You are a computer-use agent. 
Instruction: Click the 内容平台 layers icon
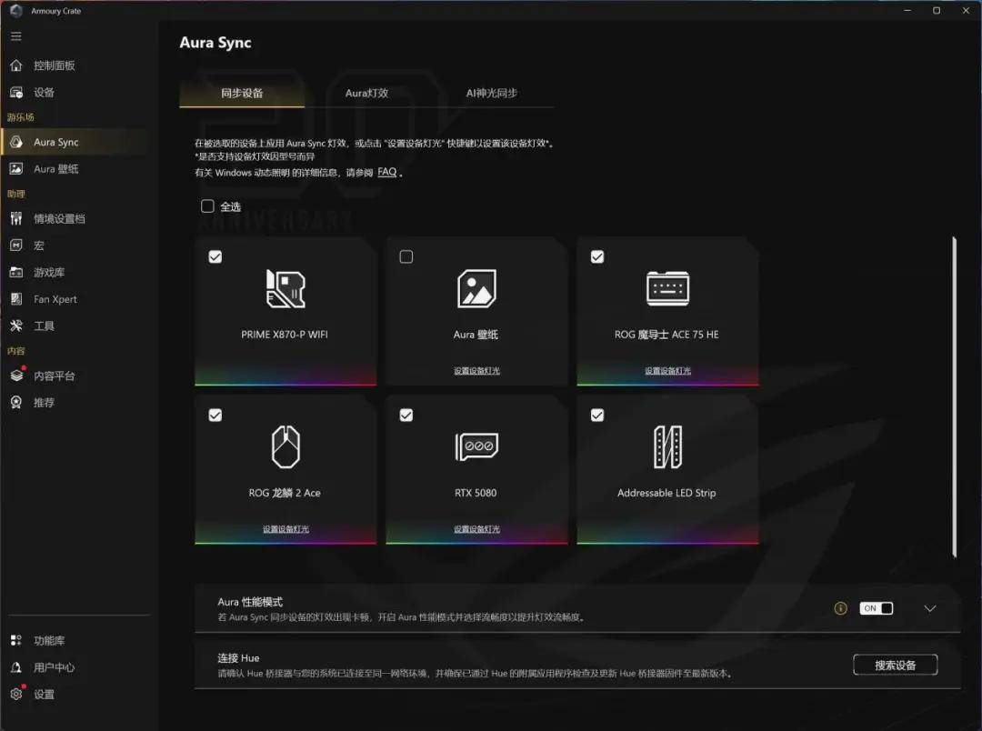click(17, 376)
